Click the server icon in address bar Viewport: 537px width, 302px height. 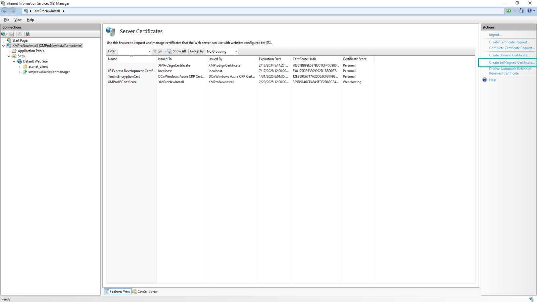(x=26, y=11)
